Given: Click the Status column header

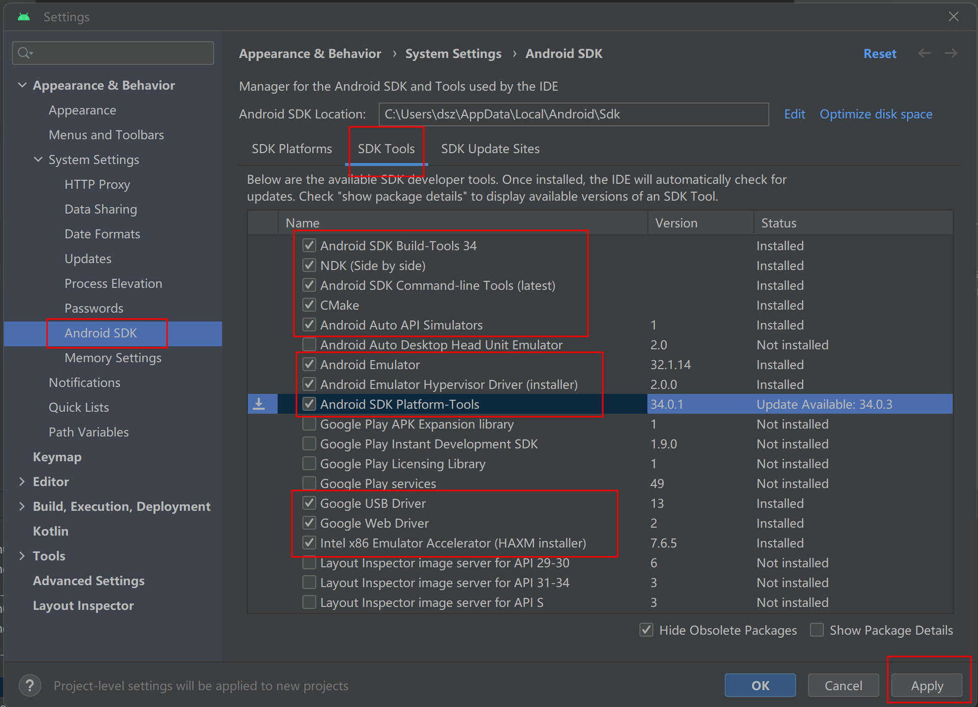Looking at the screenshot, I should [853, 223].
